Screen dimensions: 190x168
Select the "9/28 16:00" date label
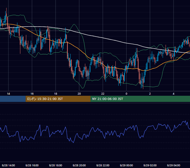tap(32, 165)
